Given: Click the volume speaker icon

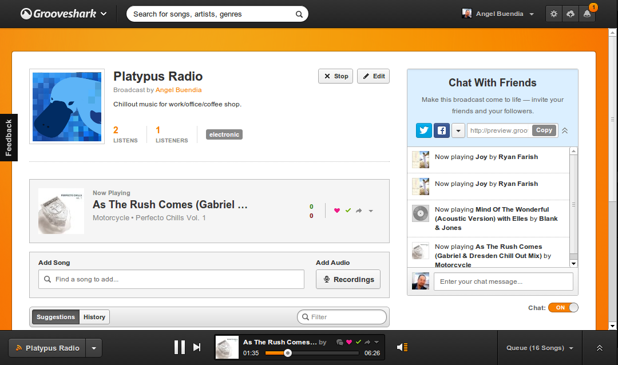Looking at the screenshot, I should click(x=402, y=347).
